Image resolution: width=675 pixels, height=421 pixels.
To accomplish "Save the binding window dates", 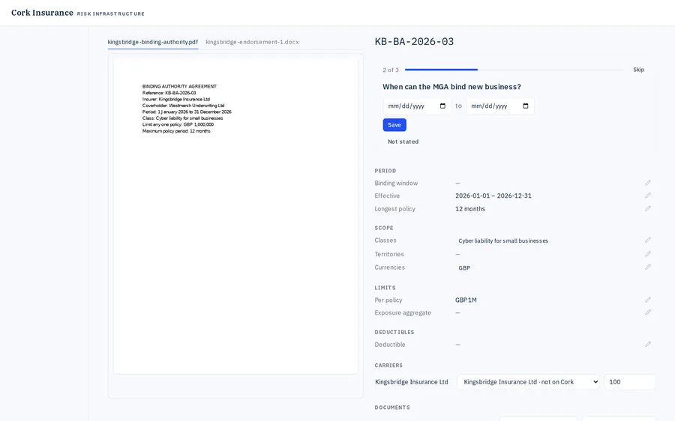I will [x=394, y=124].
